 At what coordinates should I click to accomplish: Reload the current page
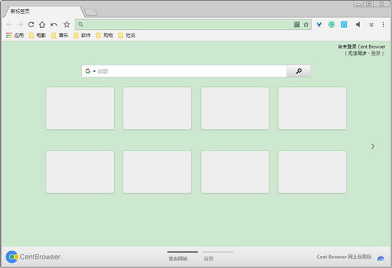31,24
